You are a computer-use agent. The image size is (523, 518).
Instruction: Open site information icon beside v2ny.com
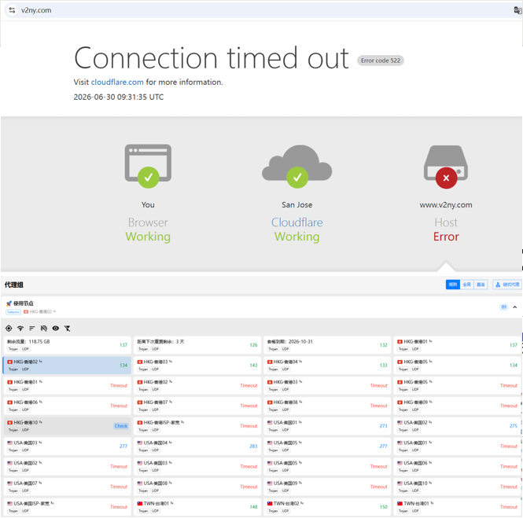click(x=12, y=10)
